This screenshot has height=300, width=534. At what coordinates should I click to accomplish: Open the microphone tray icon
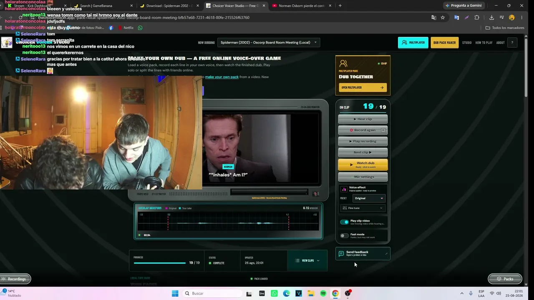[471, 293]
